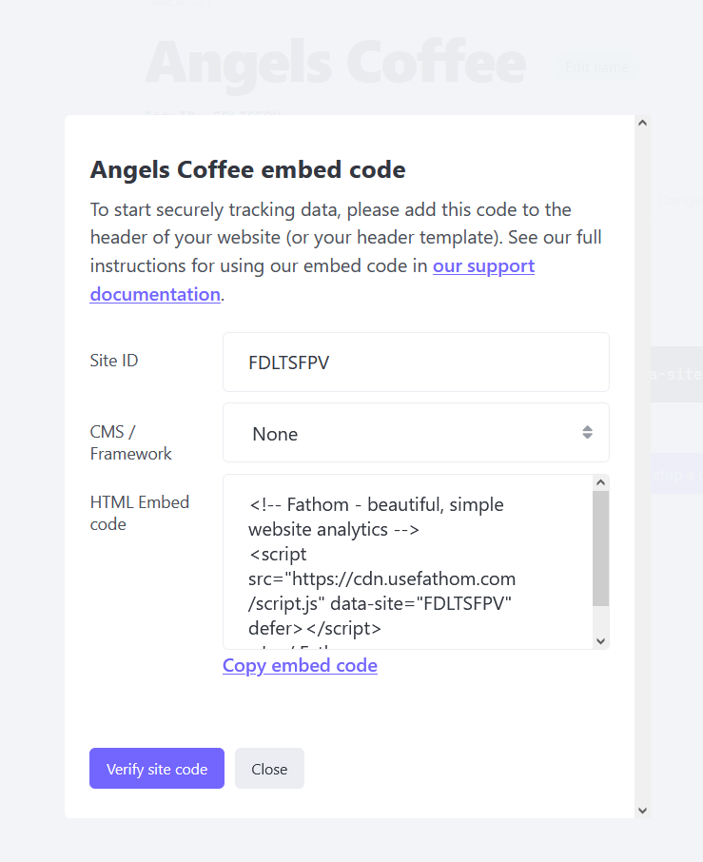Viewport: 703px width, 862px height.
Task: Click Close to dismiss the dialog
Action: click(269, 768)
